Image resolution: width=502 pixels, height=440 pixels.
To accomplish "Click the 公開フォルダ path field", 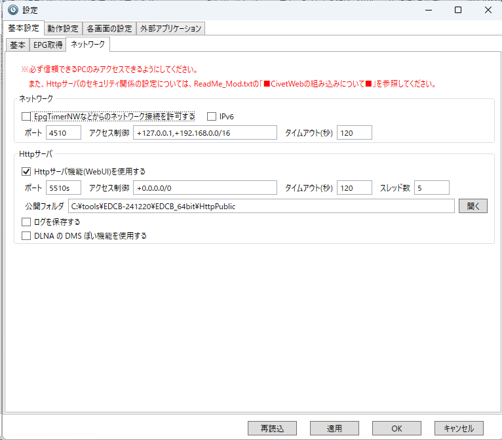I will coord(261,207).
